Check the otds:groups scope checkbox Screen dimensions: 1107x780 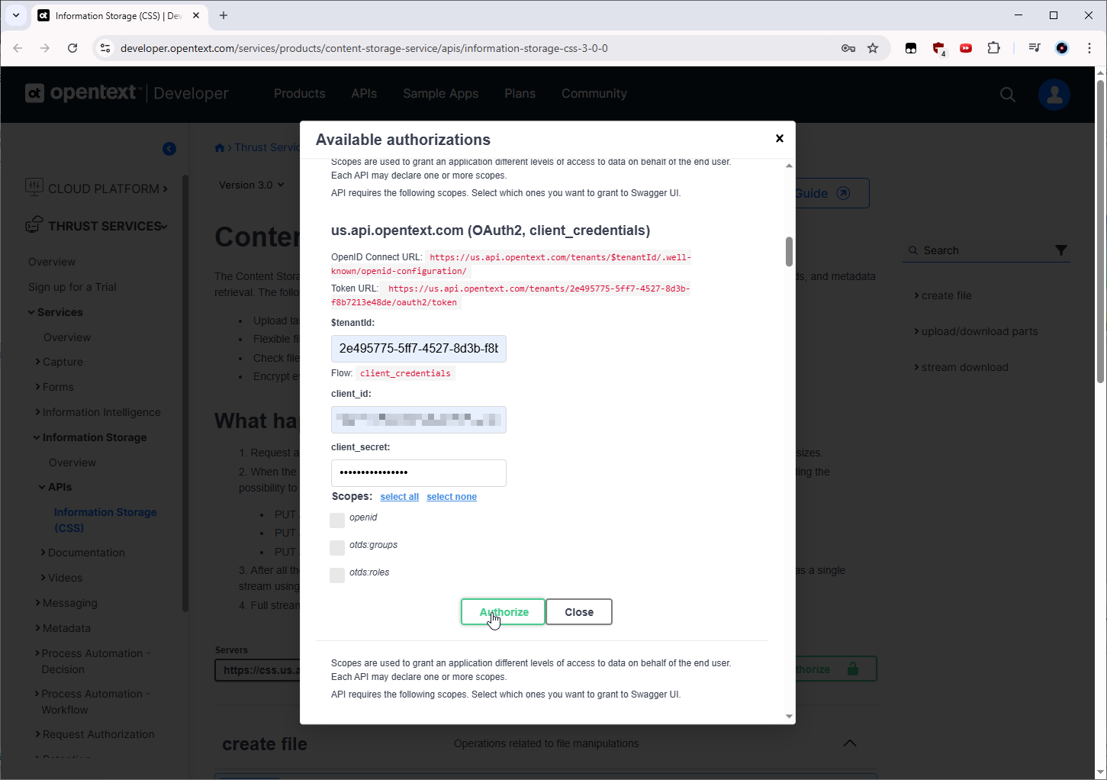click(337, 548)
